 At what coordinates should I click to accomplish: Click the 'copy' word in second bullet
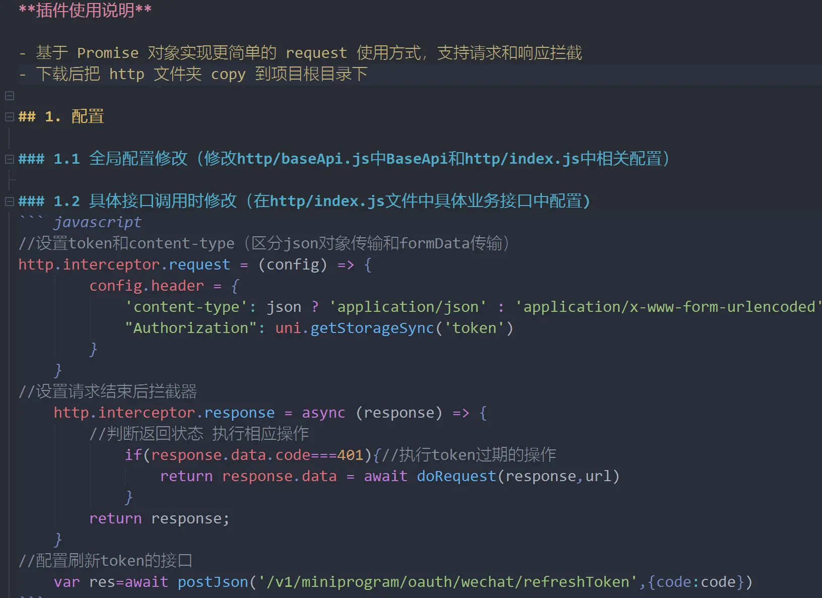click(228, 74)
